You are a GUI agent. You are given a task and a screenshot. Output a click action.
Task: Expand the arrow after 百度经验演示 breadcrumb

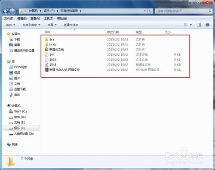[81, 11]
